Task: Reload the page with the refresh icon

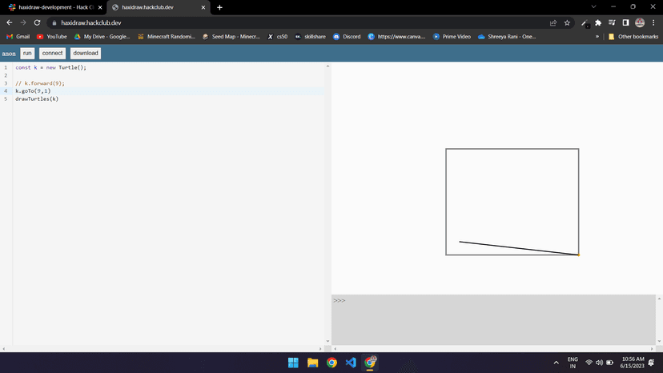Action: pyautogui.click(x=37, y=23)
